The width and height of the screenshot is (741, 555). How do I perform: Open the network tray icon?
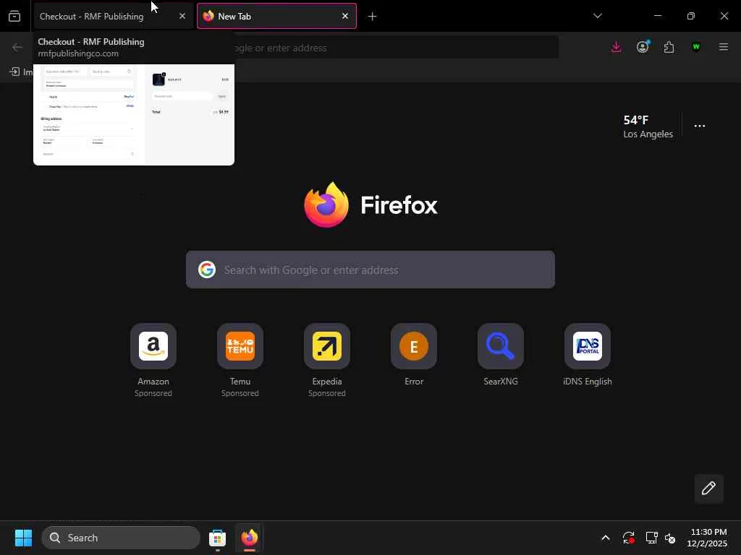[652, 538]
